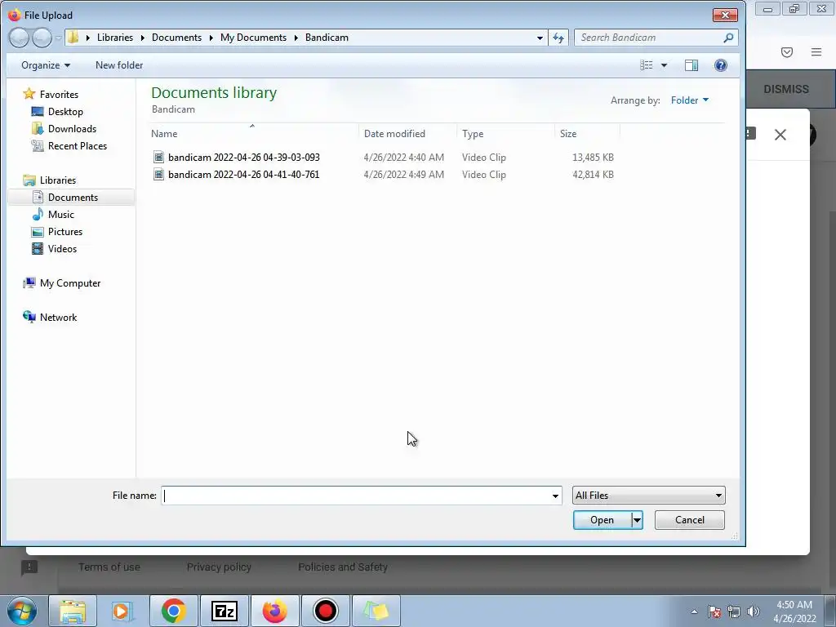Click Documents in the breadcrumb path
836x627 pixels.
[176, 38]
